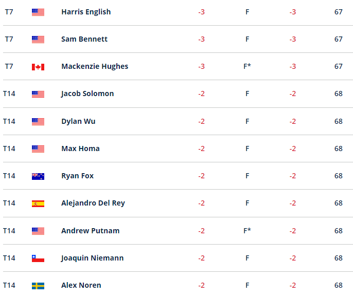The width and height of the screenshot is (353, 297).
Task: Select Joaquin Niemann's name
Action: pos(92,258)
